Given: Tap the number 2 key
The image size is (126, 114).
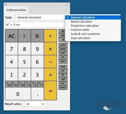Looking at the screenshot, I should pos(24,74).
